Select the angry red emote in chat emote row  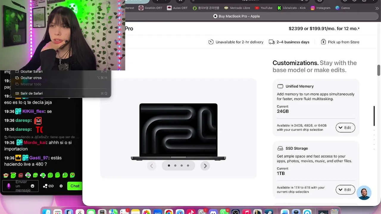[21, 175]
